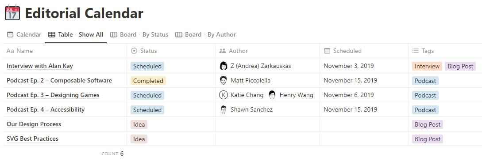Click the Tags column list icon
The image size is (482, 161).
pos(415,51)
